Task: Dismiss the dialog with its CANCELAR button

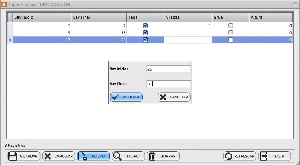Action: tap(174, 97)
